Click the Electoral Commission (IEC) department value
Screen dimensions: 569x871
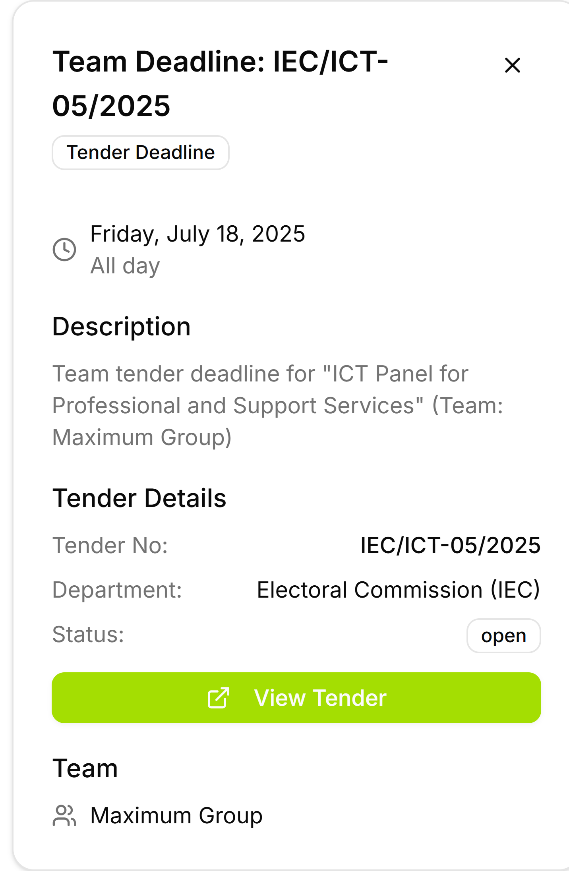(399, 590)
